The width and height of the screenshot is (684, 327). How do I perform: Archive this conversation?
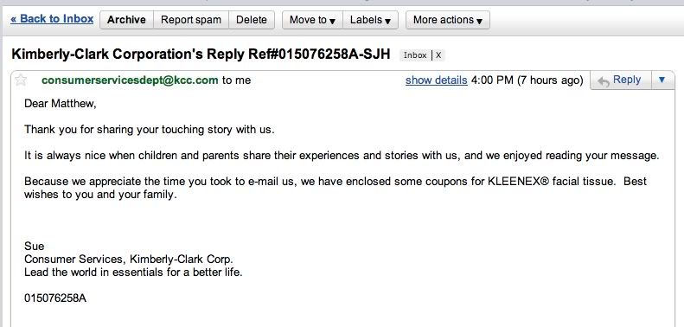click(x=126, y=20)
